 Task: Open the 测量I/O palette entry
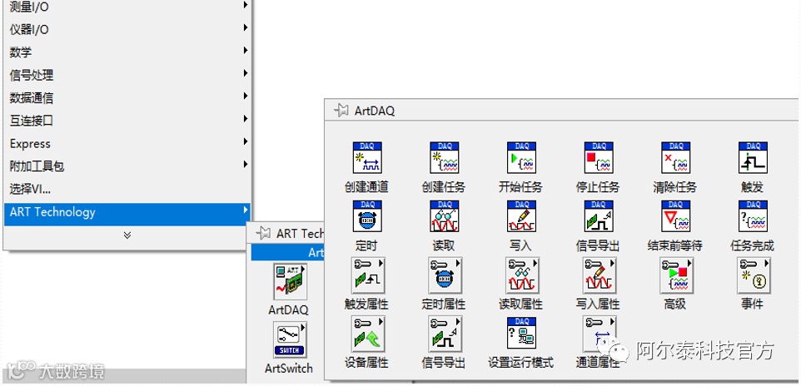(127, 7)
